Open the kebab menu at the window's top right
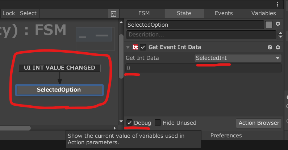This screenshot has width=288, height=150. click(277, 4)
